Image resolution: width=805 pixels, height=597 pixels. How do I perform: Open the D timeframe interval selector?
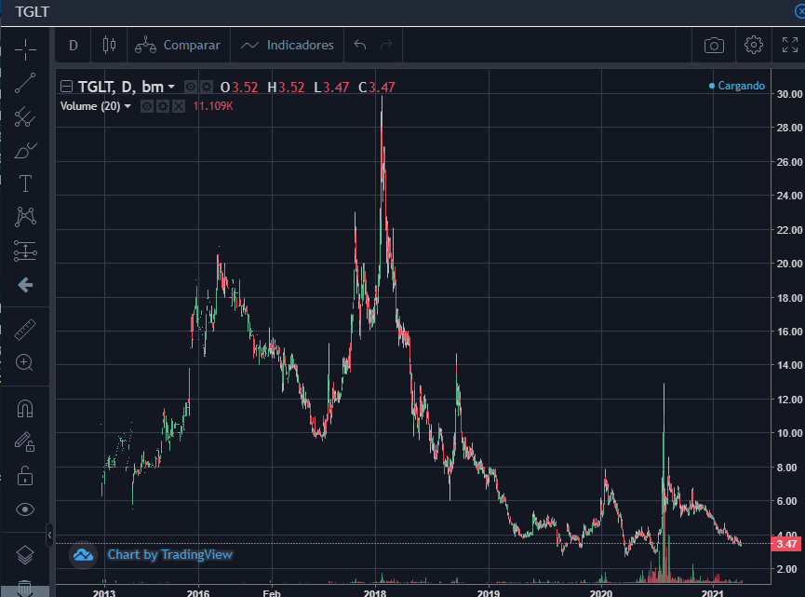[x=74, y=45]
